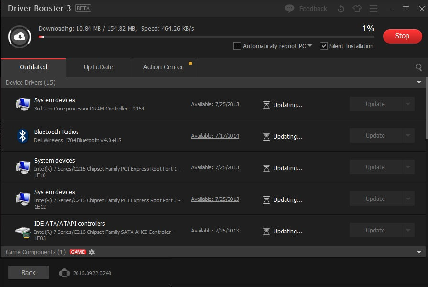Select the Outdated tab
Viewport: 428px width, 287px height.
click(x=33, y=67)
